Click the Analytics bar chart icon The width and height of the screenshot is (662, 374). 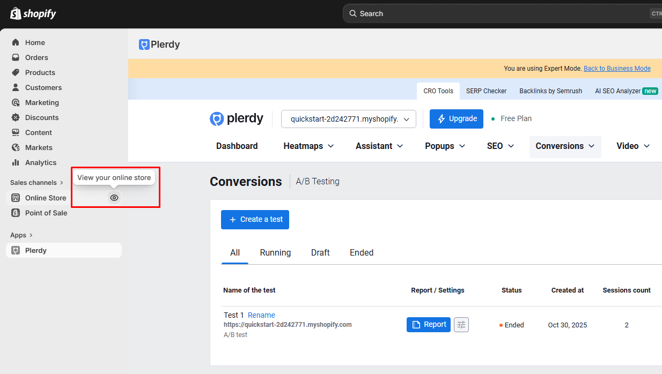(16, 162)
